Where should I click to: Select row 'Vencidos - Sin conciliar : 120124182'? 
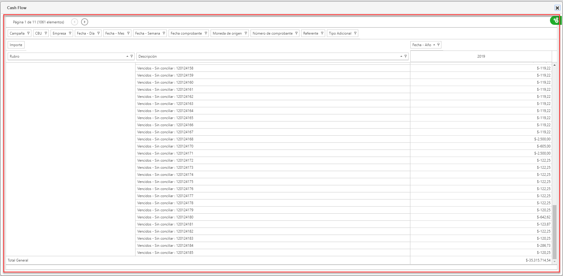273,231
